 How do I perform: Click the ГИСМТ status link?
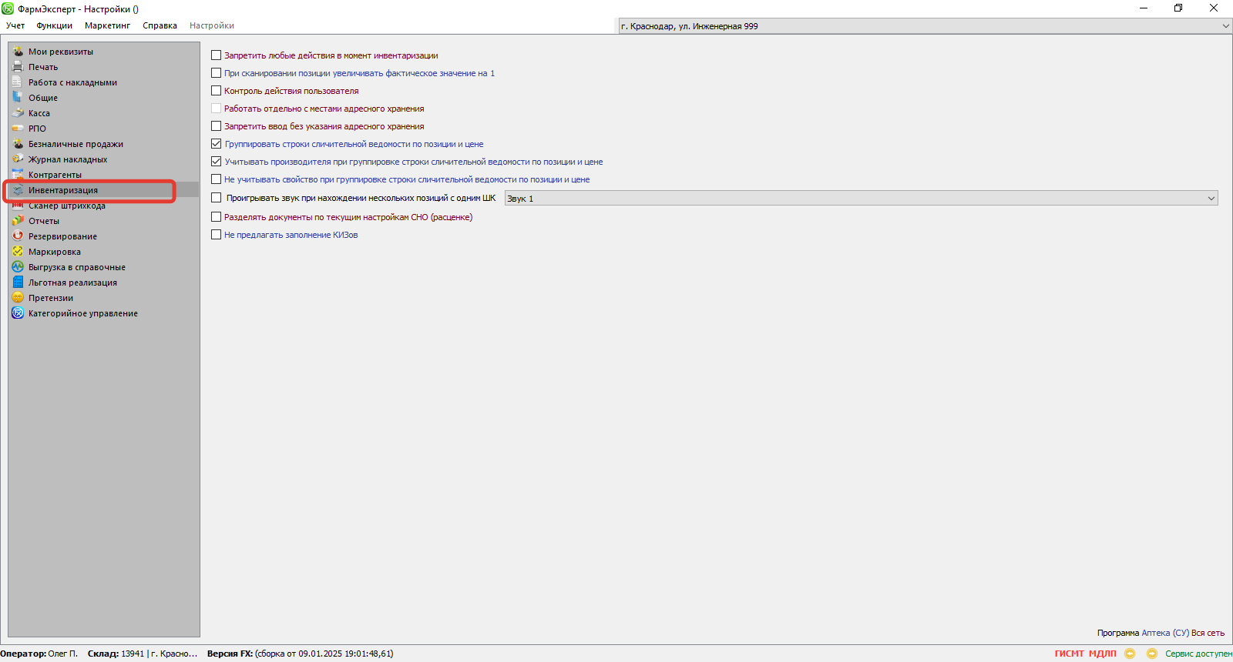(x=1069, y=654)
